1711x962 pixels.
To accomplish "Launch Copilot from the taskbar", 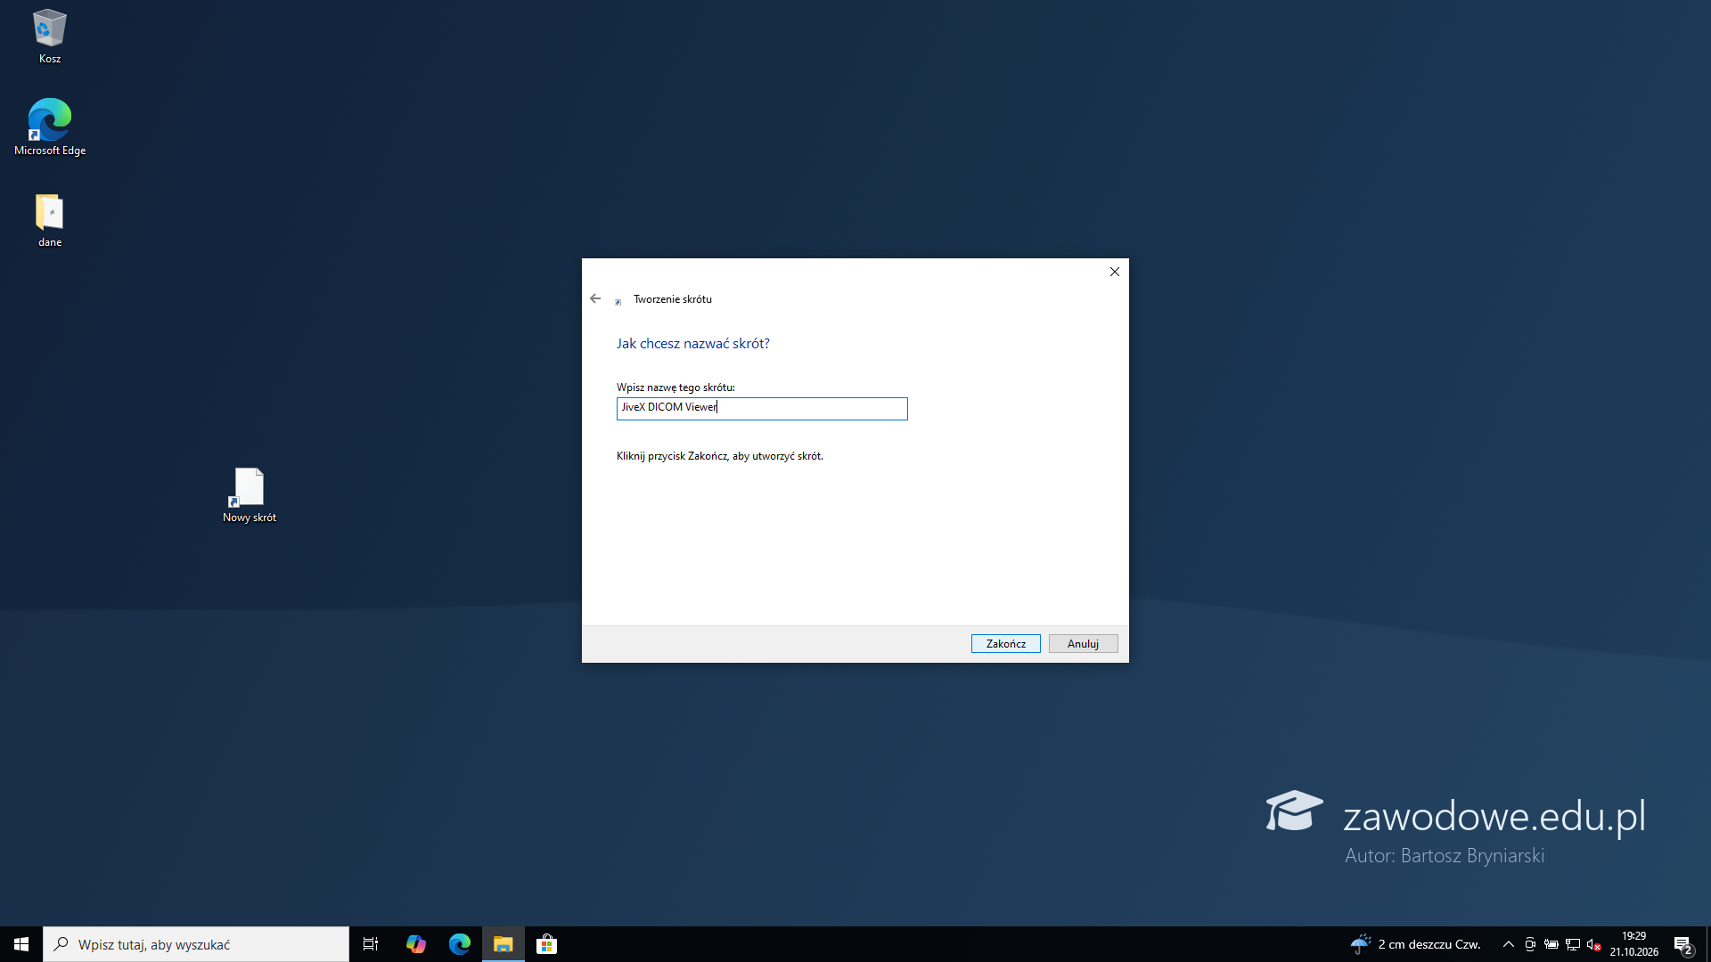I will click(x=415, y=944).
